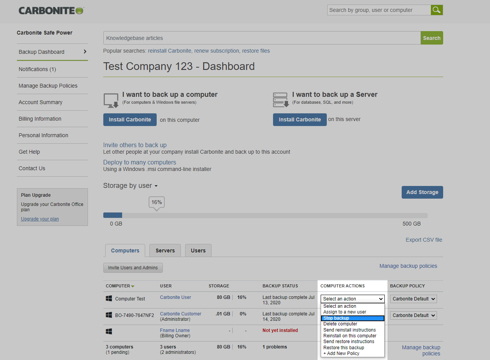Click the computer backup monitor icon
The width and height of the screenshot is (490, 360).
point(111,100)
